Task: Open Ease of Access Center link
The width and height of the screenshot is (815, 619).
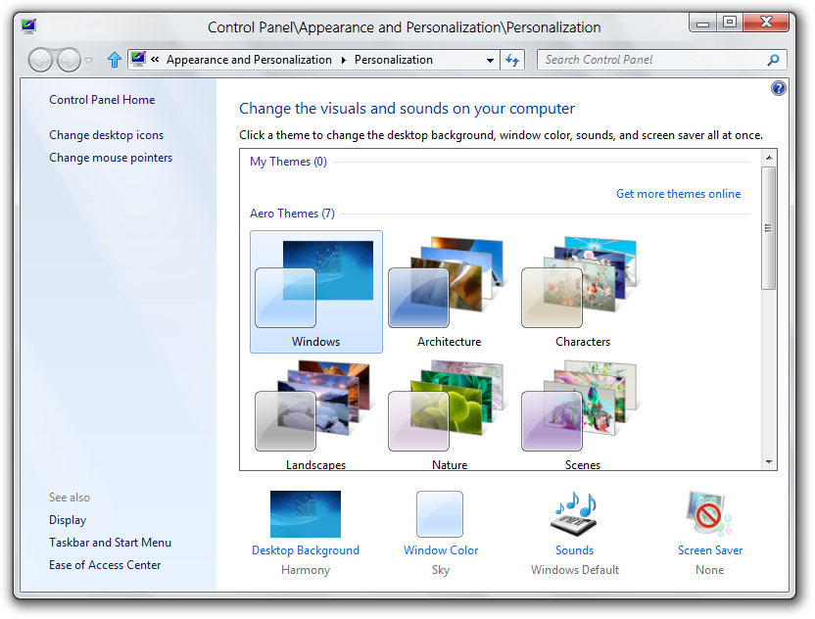Action: pos(105,565)
